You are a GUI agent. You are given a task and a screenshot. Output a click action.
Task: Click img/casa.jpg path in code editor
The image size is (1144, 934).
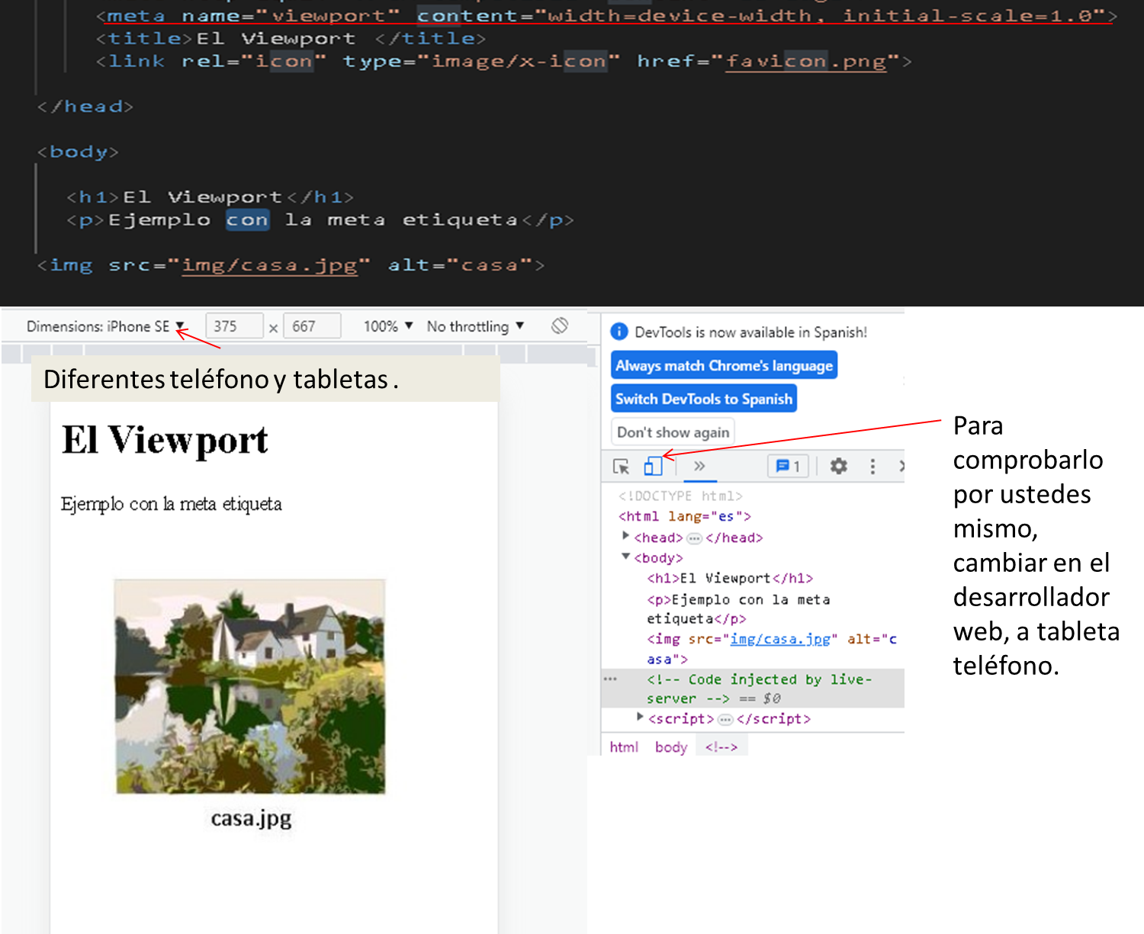pyautogui.click(x=270, y=265)
